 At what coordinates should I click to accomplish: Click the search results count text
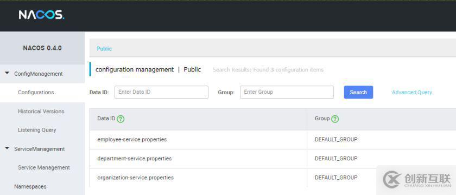pyautogui.click(x=268, y=70)
